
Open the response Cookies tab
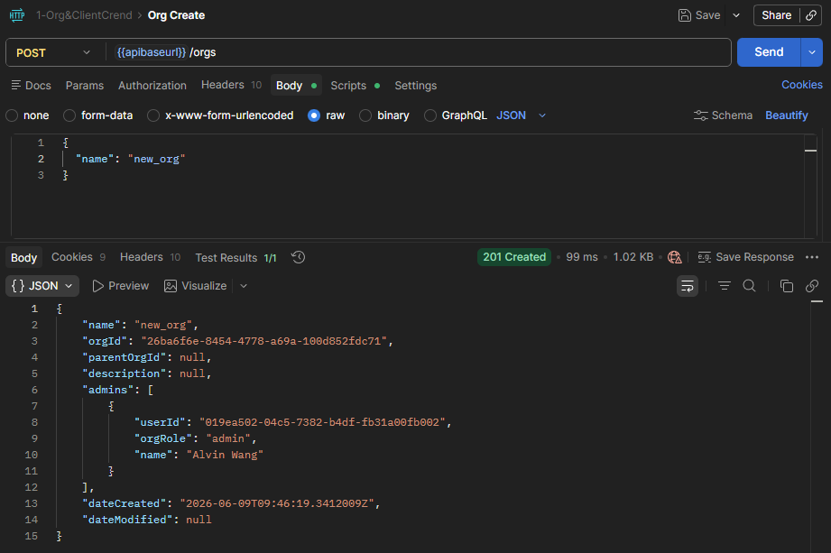click(x=78, y=257)
